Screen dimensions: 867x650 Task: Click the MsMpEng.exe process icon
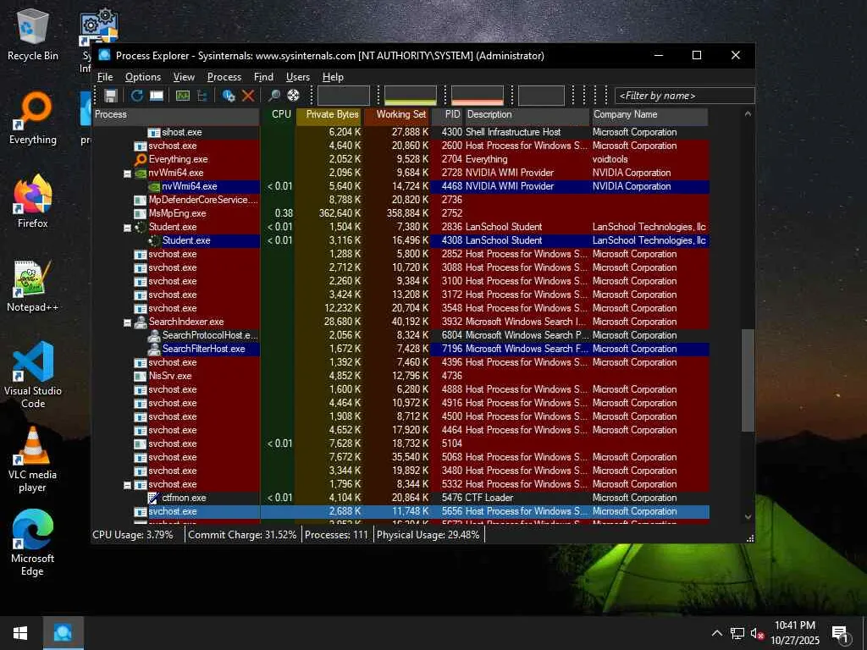click(x=141, y=213)
